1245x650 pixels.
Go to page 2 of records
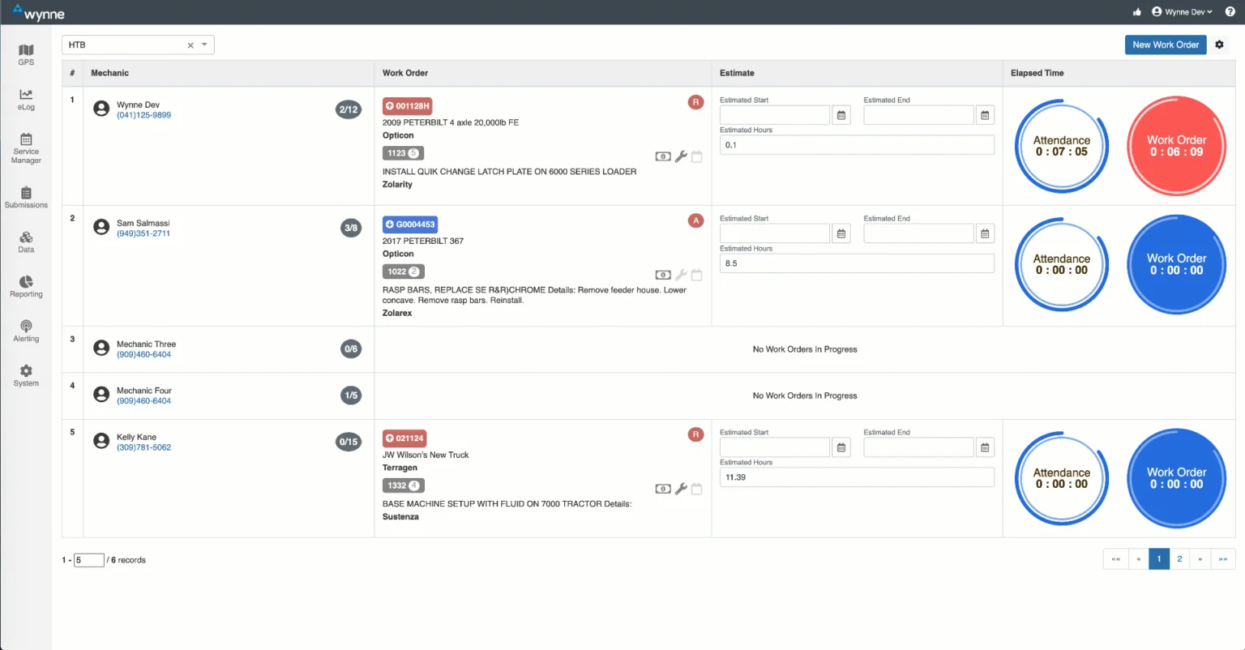1179,558
